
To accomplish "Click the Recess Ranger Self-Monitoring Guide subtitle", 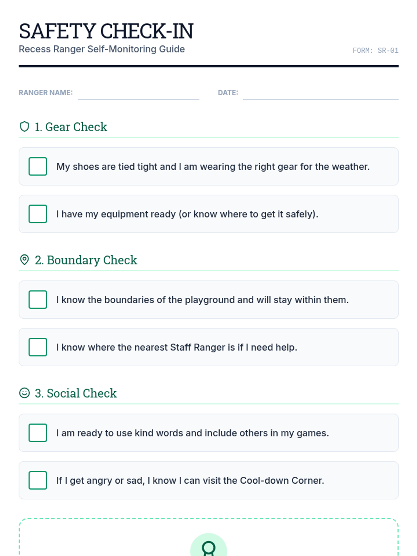I will pyautogui.click(x=102, y=49).
